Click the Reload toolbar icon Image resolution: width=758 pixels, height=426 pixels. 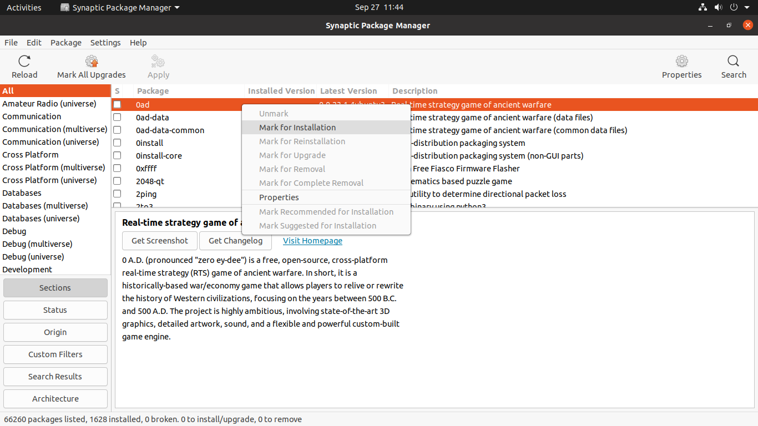click(24, 61)
